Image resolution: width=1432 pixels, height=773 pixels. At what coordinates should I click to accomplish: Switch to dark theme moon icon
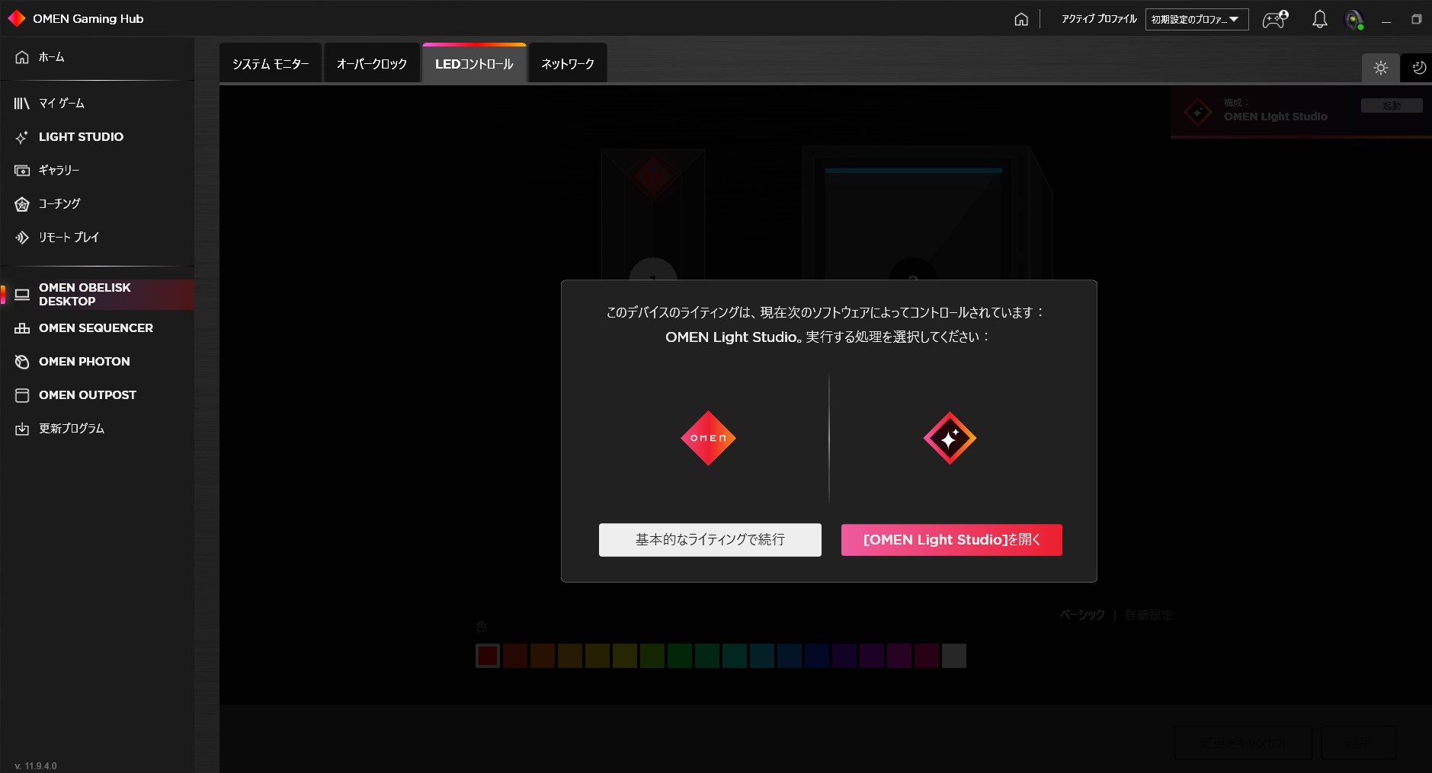click(1418, 68)
